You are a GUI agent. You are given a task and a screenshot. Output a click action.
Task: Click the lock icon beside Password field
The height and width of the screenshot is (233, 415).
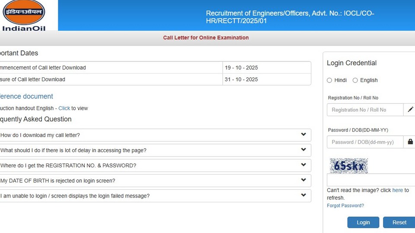(410, 142)
